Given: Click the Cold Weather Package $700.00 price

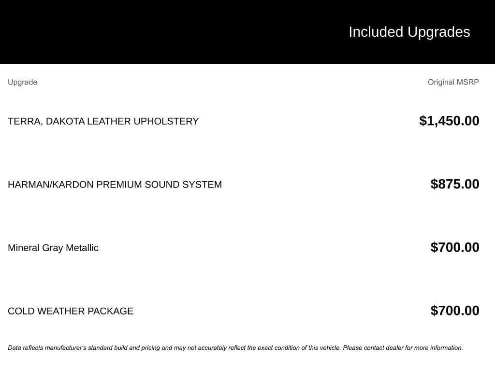Looking at the screenshot, I should pos(455,311).
